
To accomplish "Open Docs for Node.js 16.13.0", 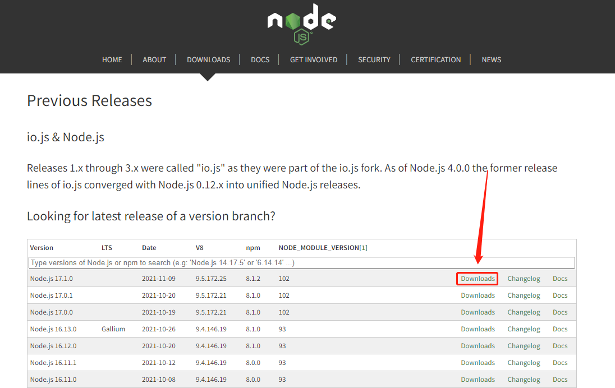I will 560,329.
